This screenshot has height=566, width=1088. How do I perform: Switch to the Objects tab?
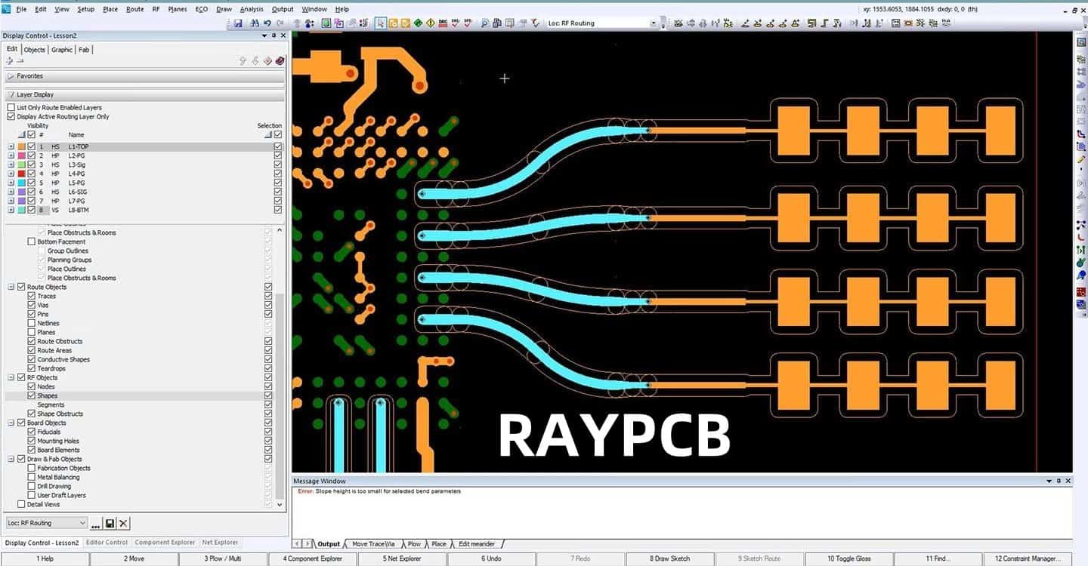(35, 50)
